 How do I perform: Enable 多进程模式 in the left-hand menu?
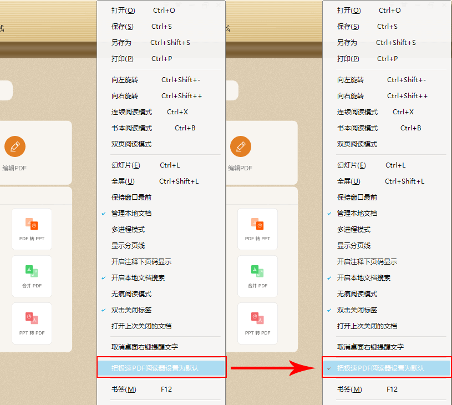coord(161,230)
